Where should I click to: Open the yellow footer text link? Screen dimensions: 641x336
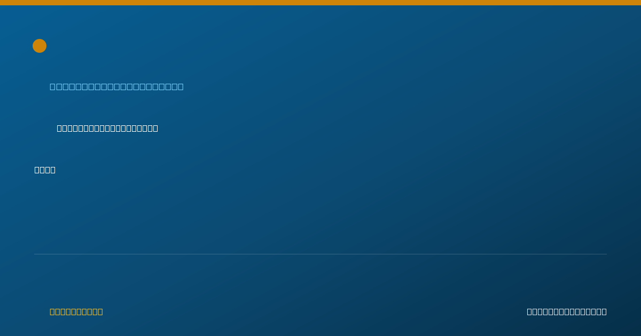(76, 311)
